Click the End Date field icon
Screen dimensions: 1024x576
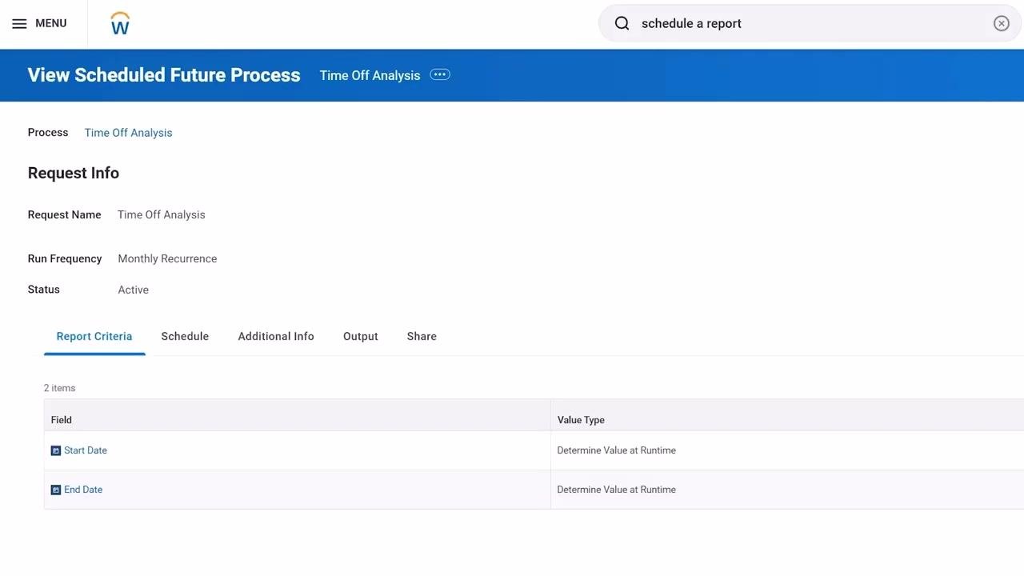[x=56, y=490]
